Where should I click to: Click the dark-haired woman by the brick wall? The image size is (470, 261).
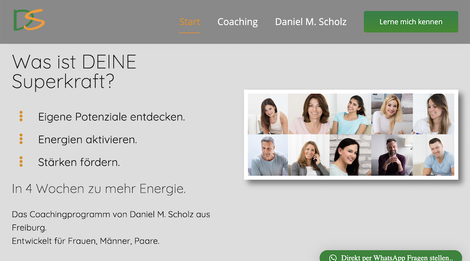350,155
